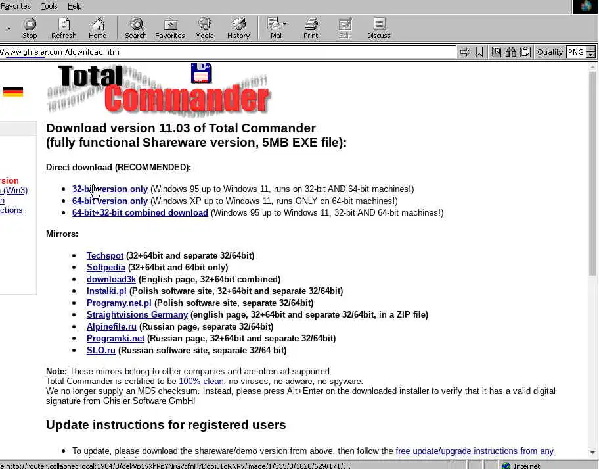
Task: Click the clipboard paste icon
Action: [x=525, y=52]
